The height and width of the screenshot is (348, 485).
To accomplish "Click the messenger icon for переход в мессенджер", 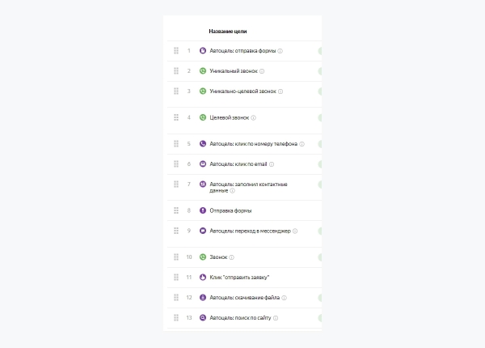I will coord(203,231).
